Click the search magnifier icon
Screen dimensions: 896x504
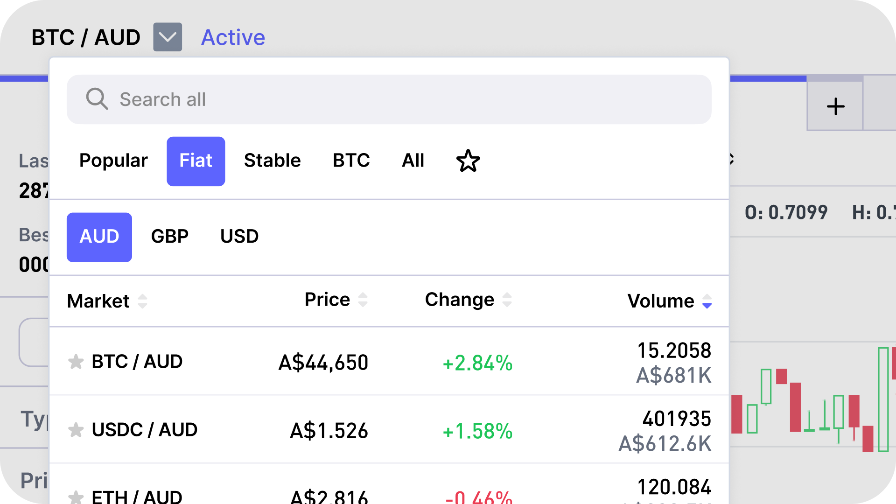98,99
